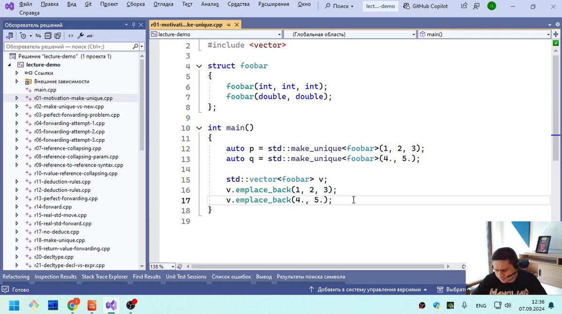Collapse the lecture-demo project node
Screen dimensions: 562x314
pos(9,65)
